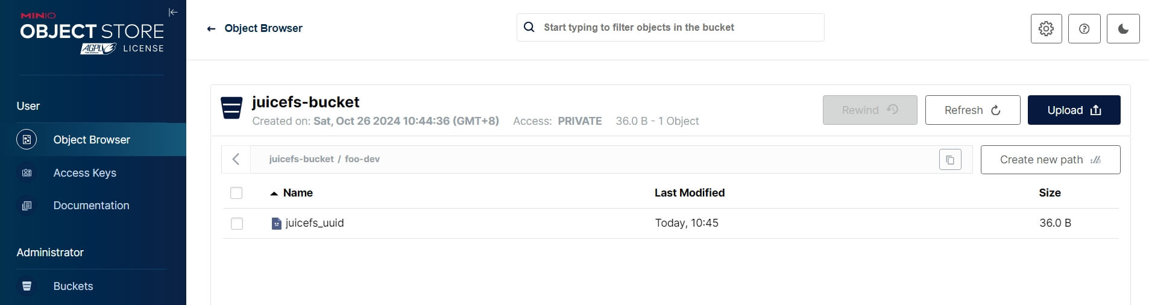This screenshot has width=1149, height=305.
Task: Sort objects by Last Modified column
Action: click(x=689, y=193)
